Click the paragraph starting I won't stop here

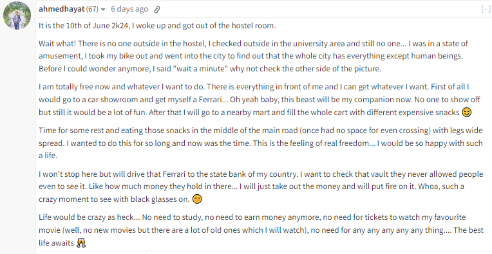261,186
